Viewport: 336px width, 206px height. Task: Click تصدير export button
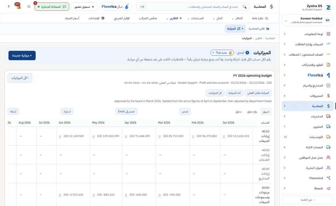click(x=185, y=111)
